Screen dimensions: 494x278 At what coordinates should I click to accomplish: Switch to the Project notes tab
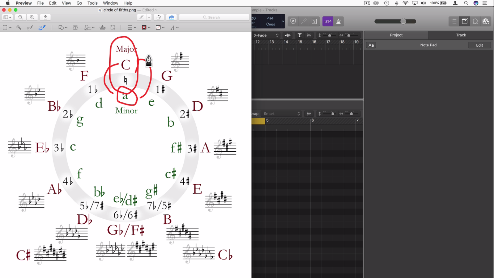click(396, 35)
